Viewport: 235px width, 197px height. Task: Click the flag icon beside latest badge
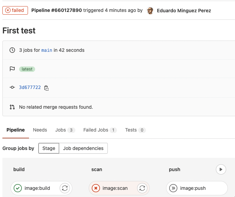tap(12, 69)
